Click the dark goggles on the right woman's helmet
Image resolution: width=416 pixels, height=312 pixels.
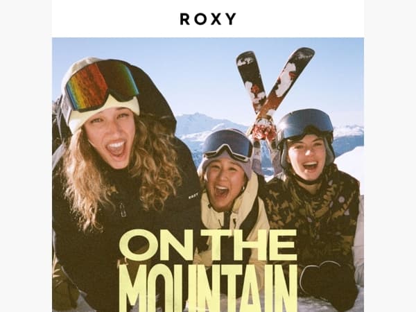click(x=305, y=123)
